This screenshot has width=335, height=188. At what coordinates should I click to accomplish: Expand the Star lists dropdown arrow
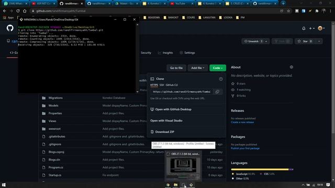(x=319, y=41)
